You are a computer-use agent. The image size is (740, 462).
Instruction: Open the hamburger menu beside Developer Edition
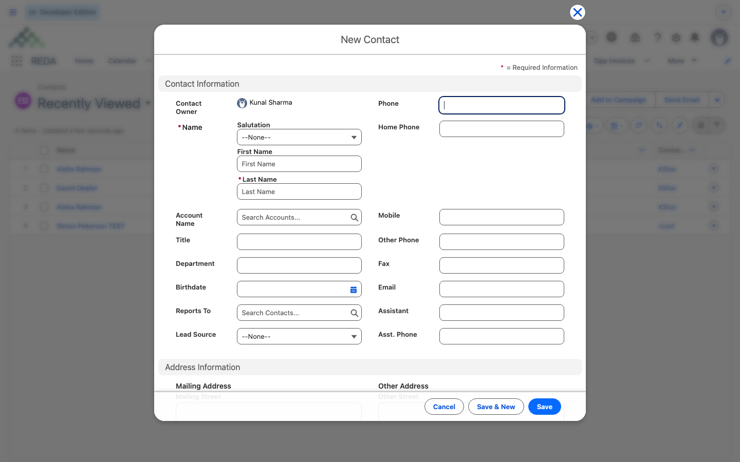click(13, 12)
